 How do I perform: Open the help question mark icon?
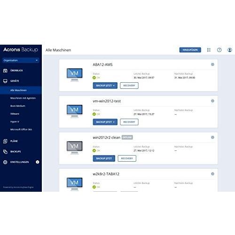click(x=219, y=50)
